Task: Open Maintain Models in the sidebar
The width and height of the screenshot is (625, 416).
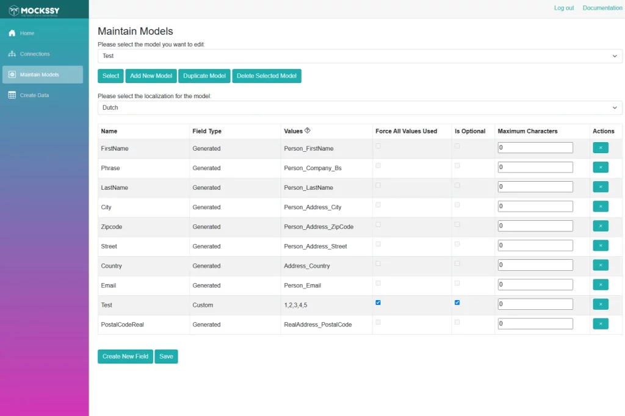Action: coord(43,74)
